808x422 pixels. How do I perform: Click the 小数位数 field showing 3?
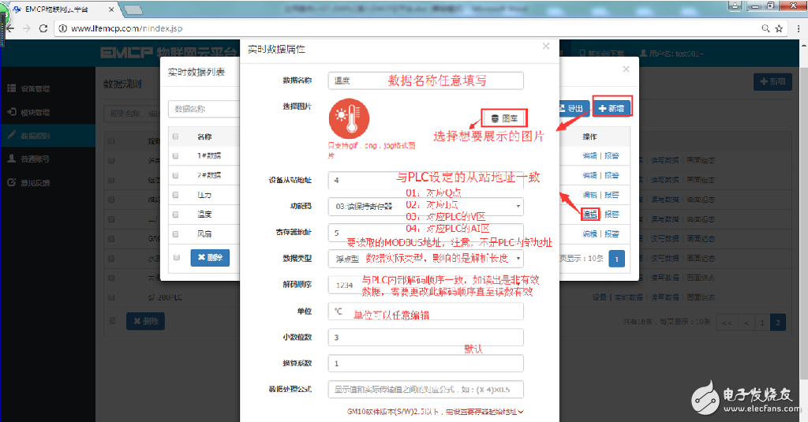coord(425,337)
